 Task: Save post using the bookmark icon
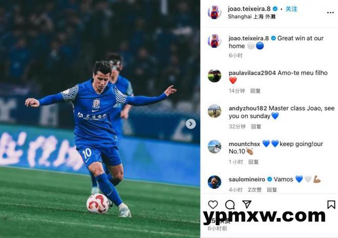tap(331, 205)
